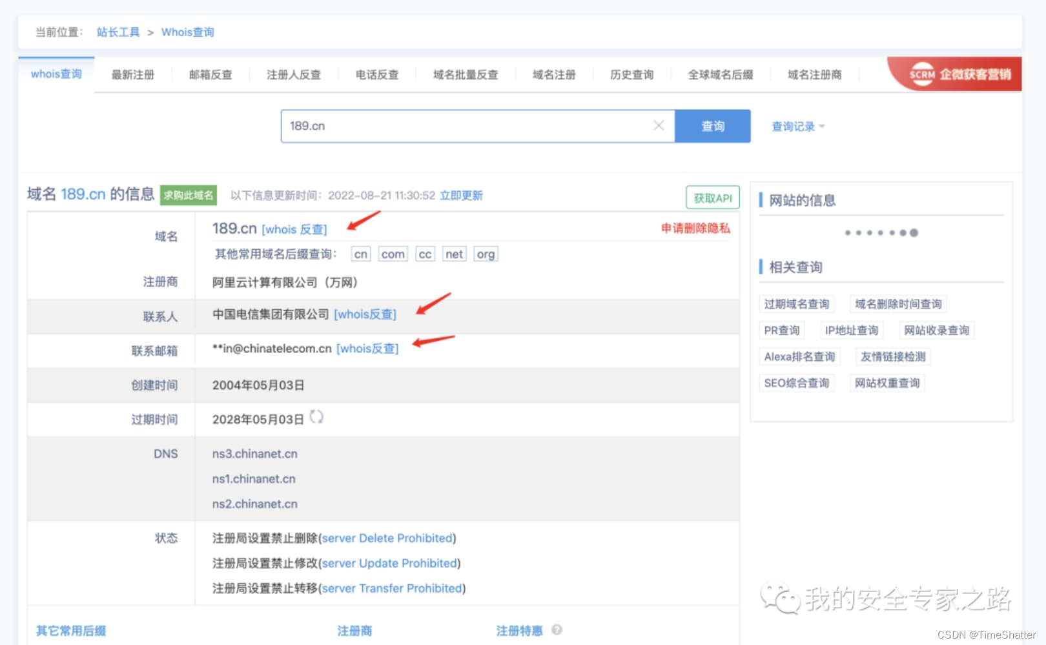
Task: Open the SEO综合查询 link
Action: (797, 384)
